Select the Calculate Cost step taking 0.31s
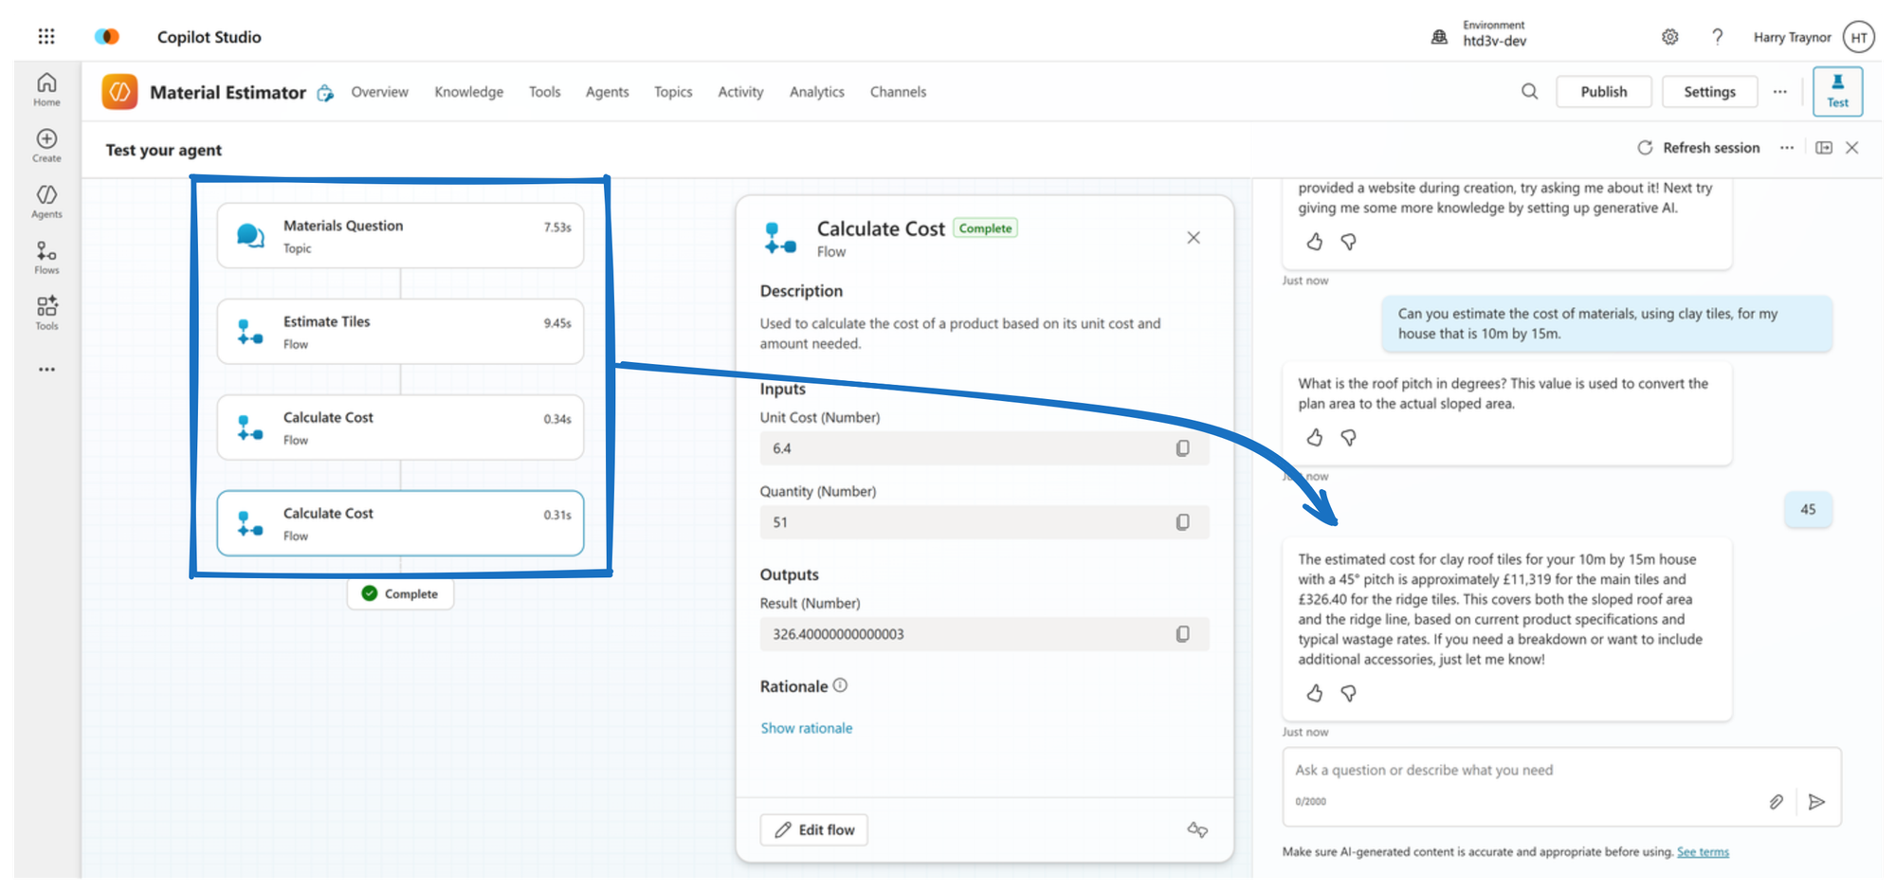 (x=400, y=523)
